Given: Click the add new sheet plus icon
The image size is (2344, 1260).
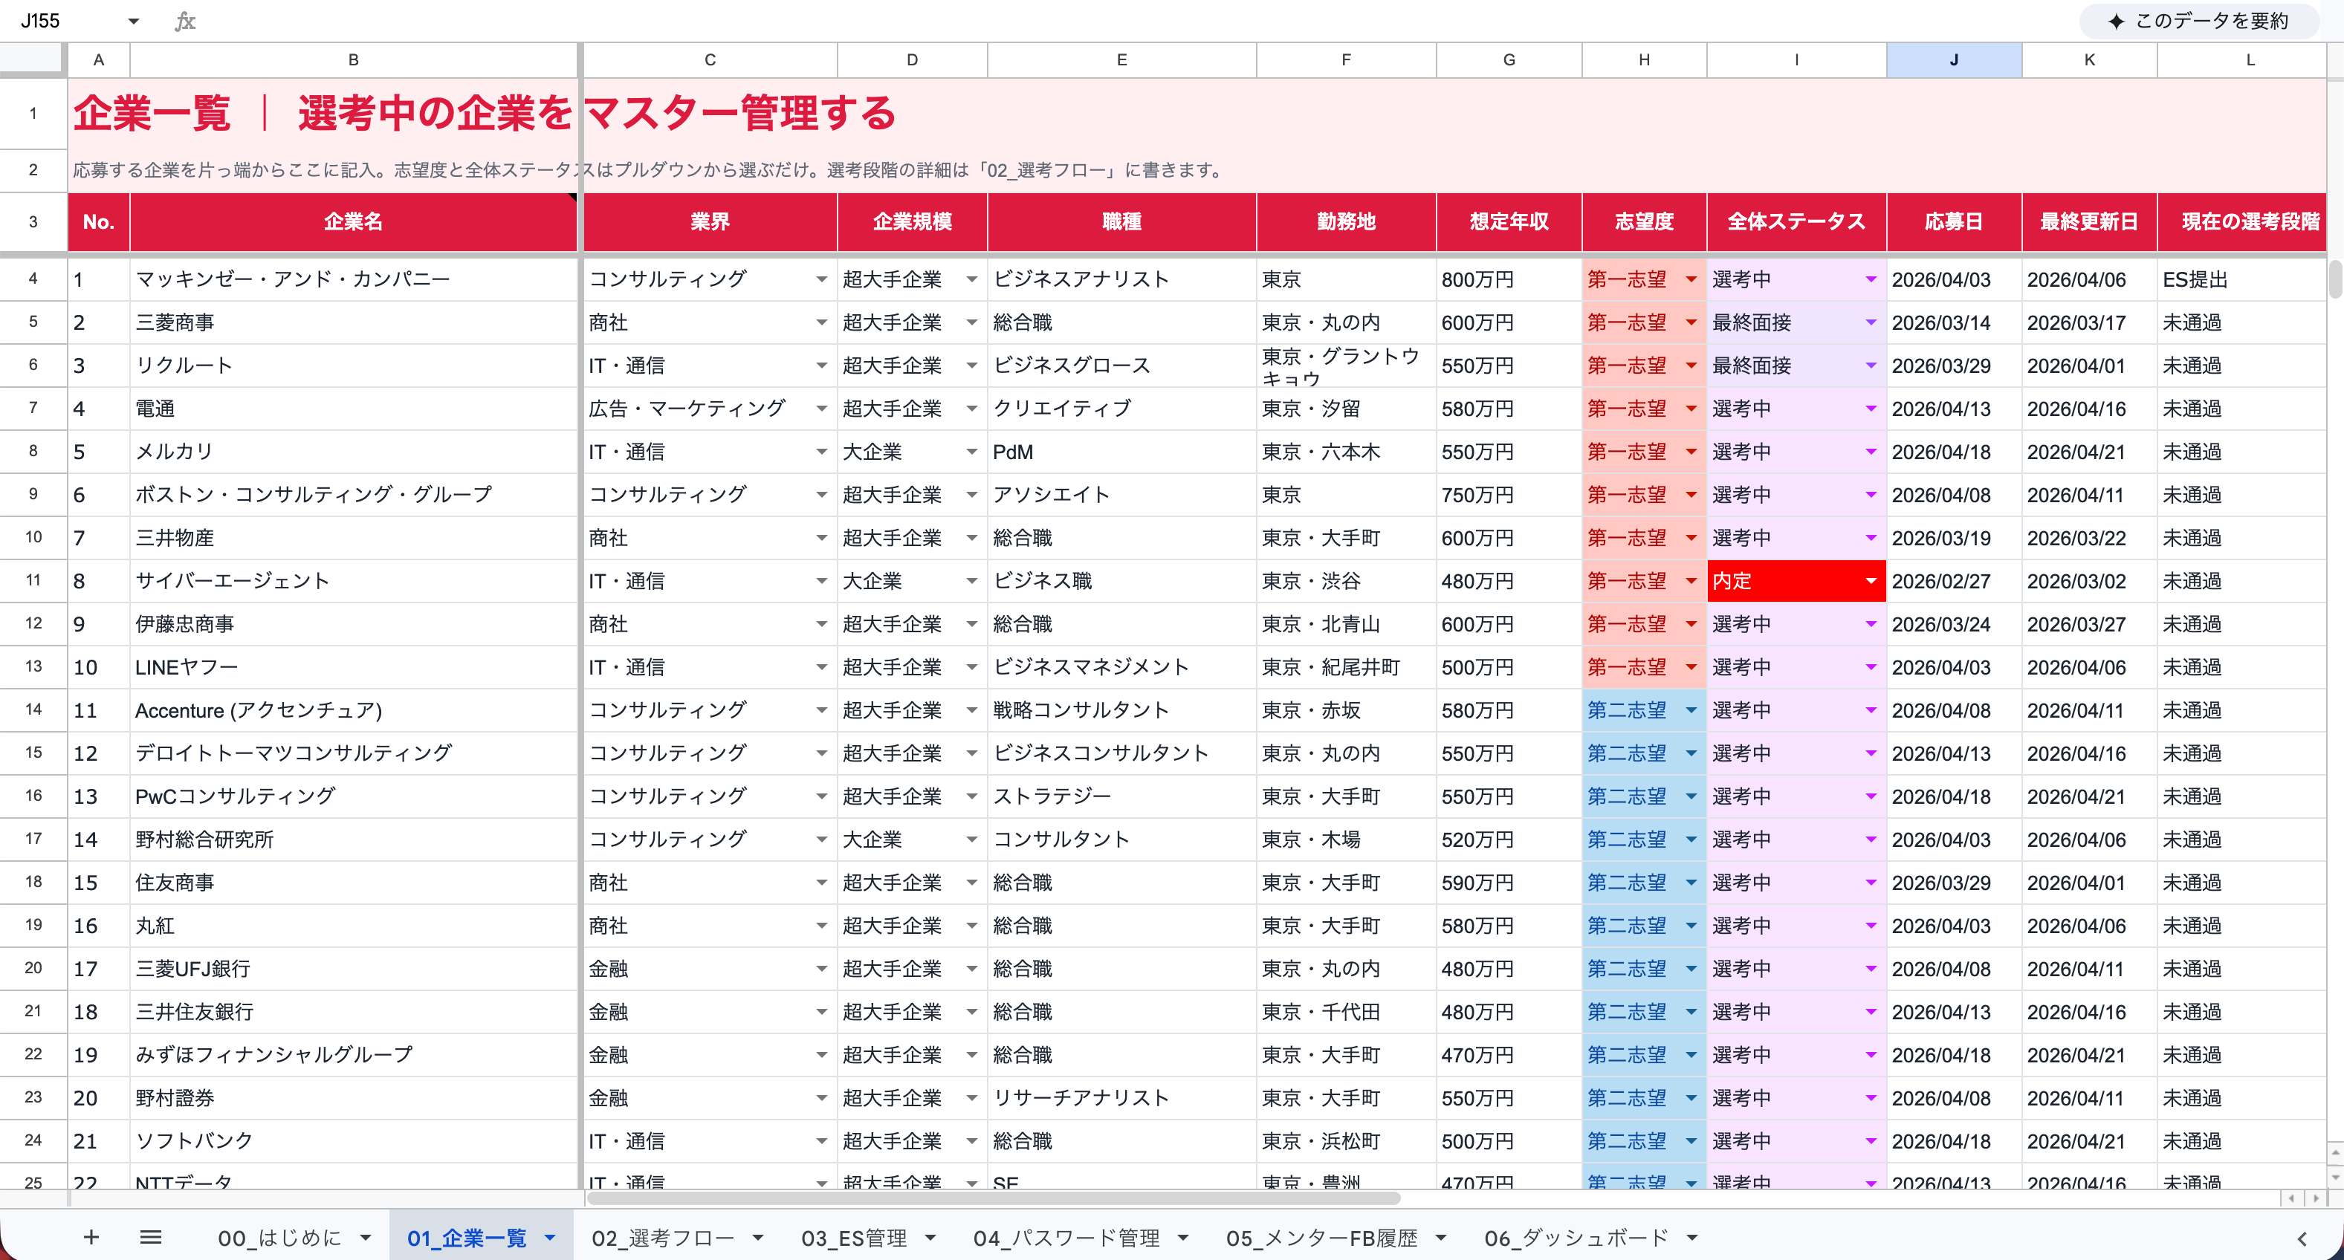Looking at the screenshot, I should (91, 1237).
